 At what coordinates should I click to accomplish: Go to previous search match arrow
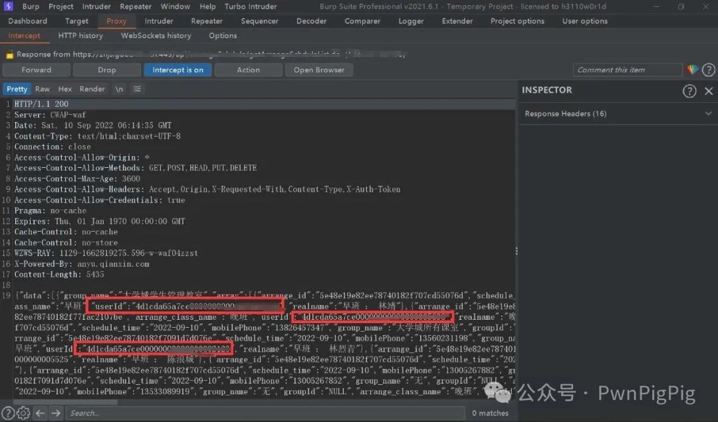pos(41,413)
